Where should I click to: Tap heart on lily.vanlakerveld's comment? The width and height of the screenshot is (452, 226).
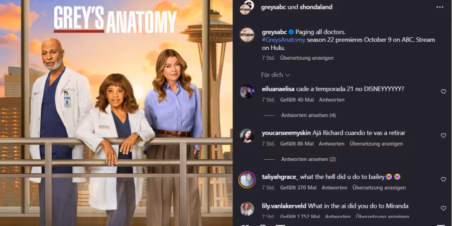pyautogui.click(x=443, y=208)
